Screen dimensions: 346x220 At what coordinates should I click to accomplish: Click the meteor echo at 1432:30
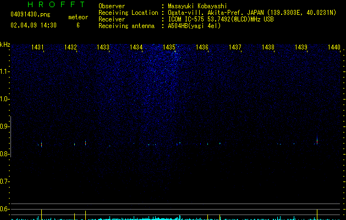(85, 143)
